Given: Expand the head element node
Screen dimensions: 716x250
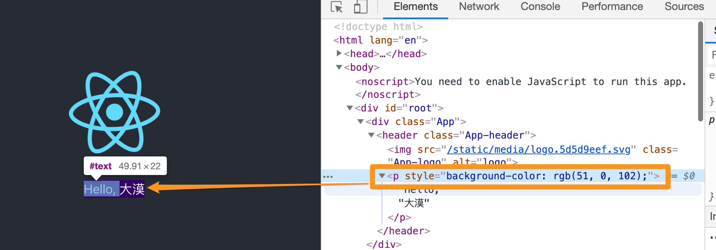Looking at the screenshot, I should click(x=339, y=53).
